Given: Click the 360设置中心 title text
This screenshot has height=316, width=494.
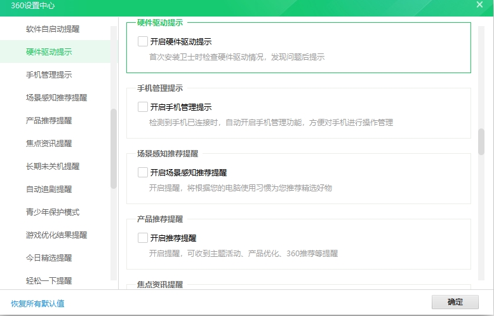Looking at the screenshot, I should point(33,6).
